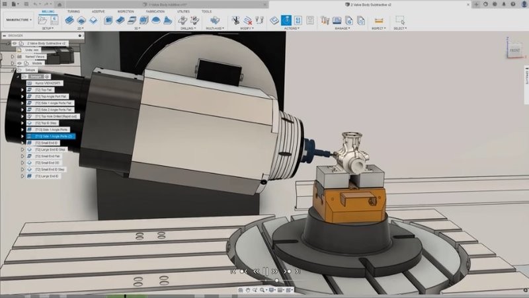Click the Large End ID Step operation
This screenshot has width=529, height=298.
[x=50, y=150]
